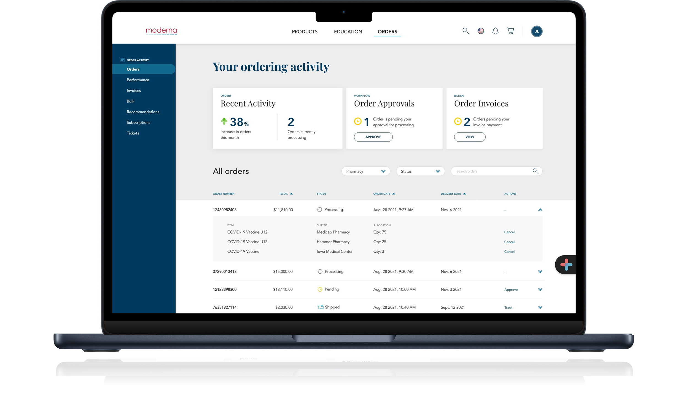Viewport: 689px width, 406px height.
Task: Open Recommendations in the sidebar
Action: (143, 112)
